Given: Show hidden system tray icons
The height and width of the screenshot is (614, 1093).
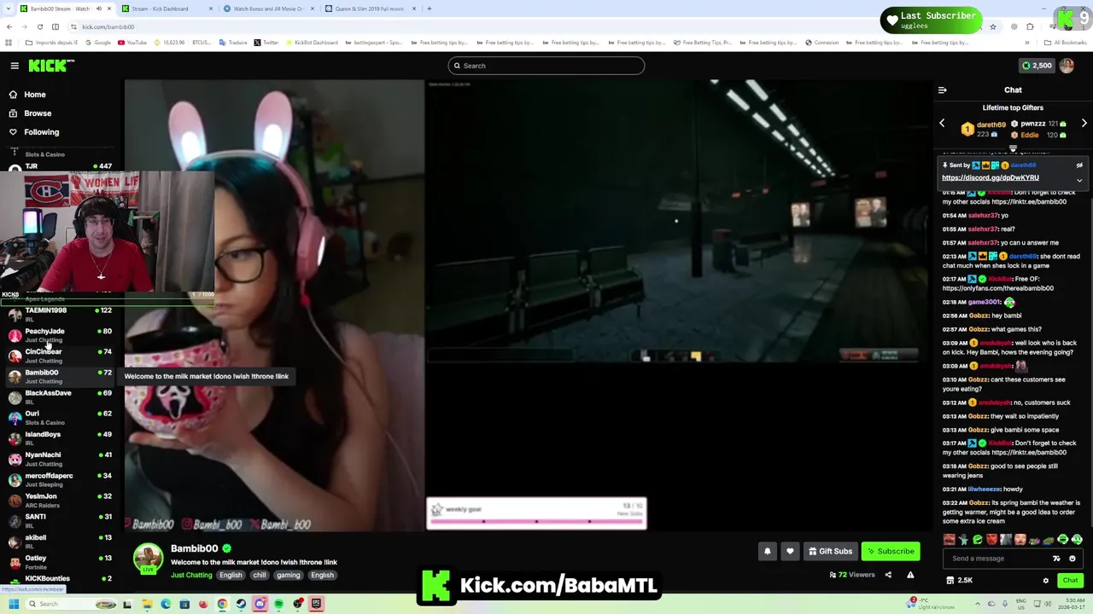Looking at the screenshot, I should 976,604.
